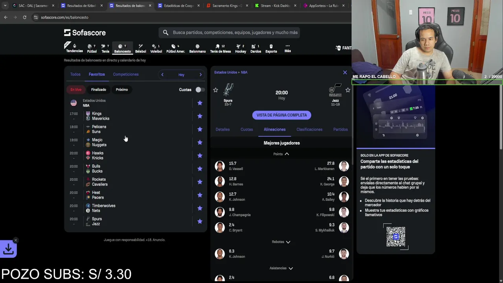Open the Fútbol Amer. sport category

pyautogui.click(x=175, y=48)
